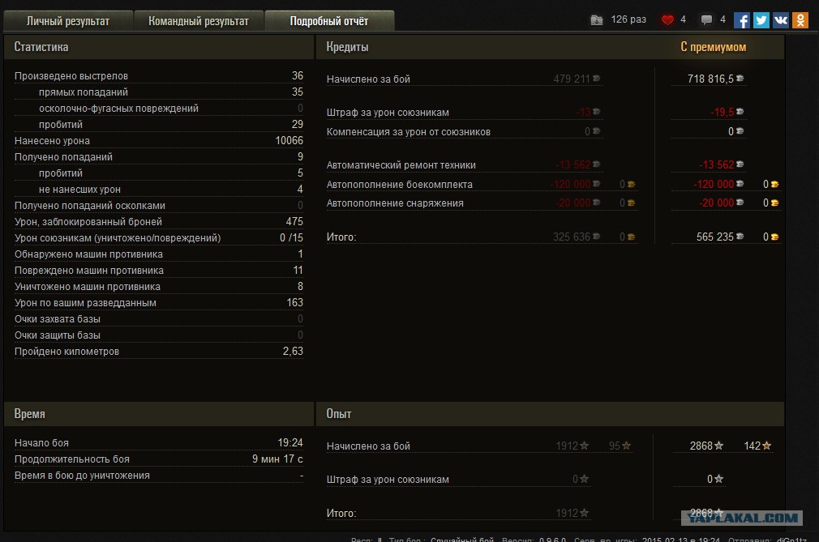Switch to the Личный результат tab
The height and width of the screenshot is (542, 819).
pos(67,21)
